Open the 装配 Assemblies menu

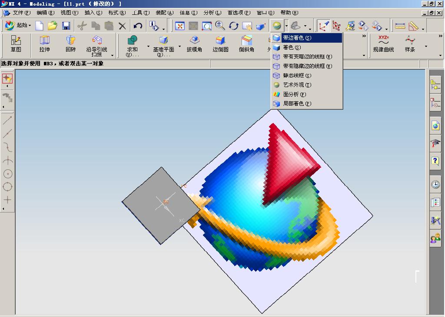165,13
